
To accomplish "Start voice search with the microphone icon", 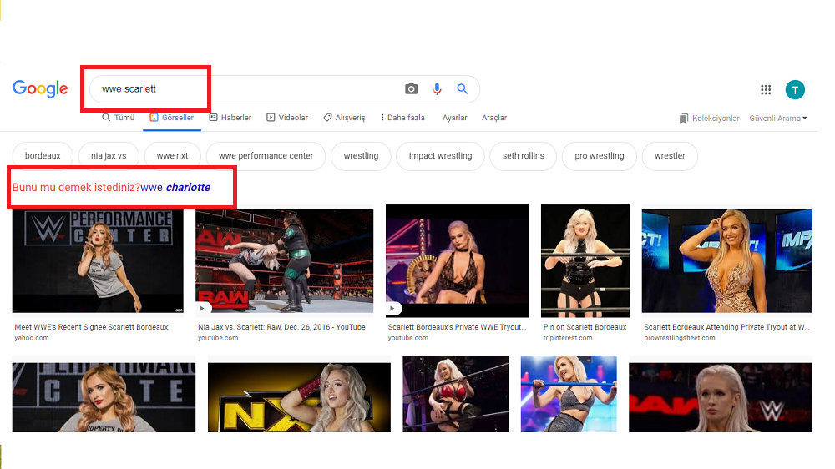I will click(x=437, y=89).
